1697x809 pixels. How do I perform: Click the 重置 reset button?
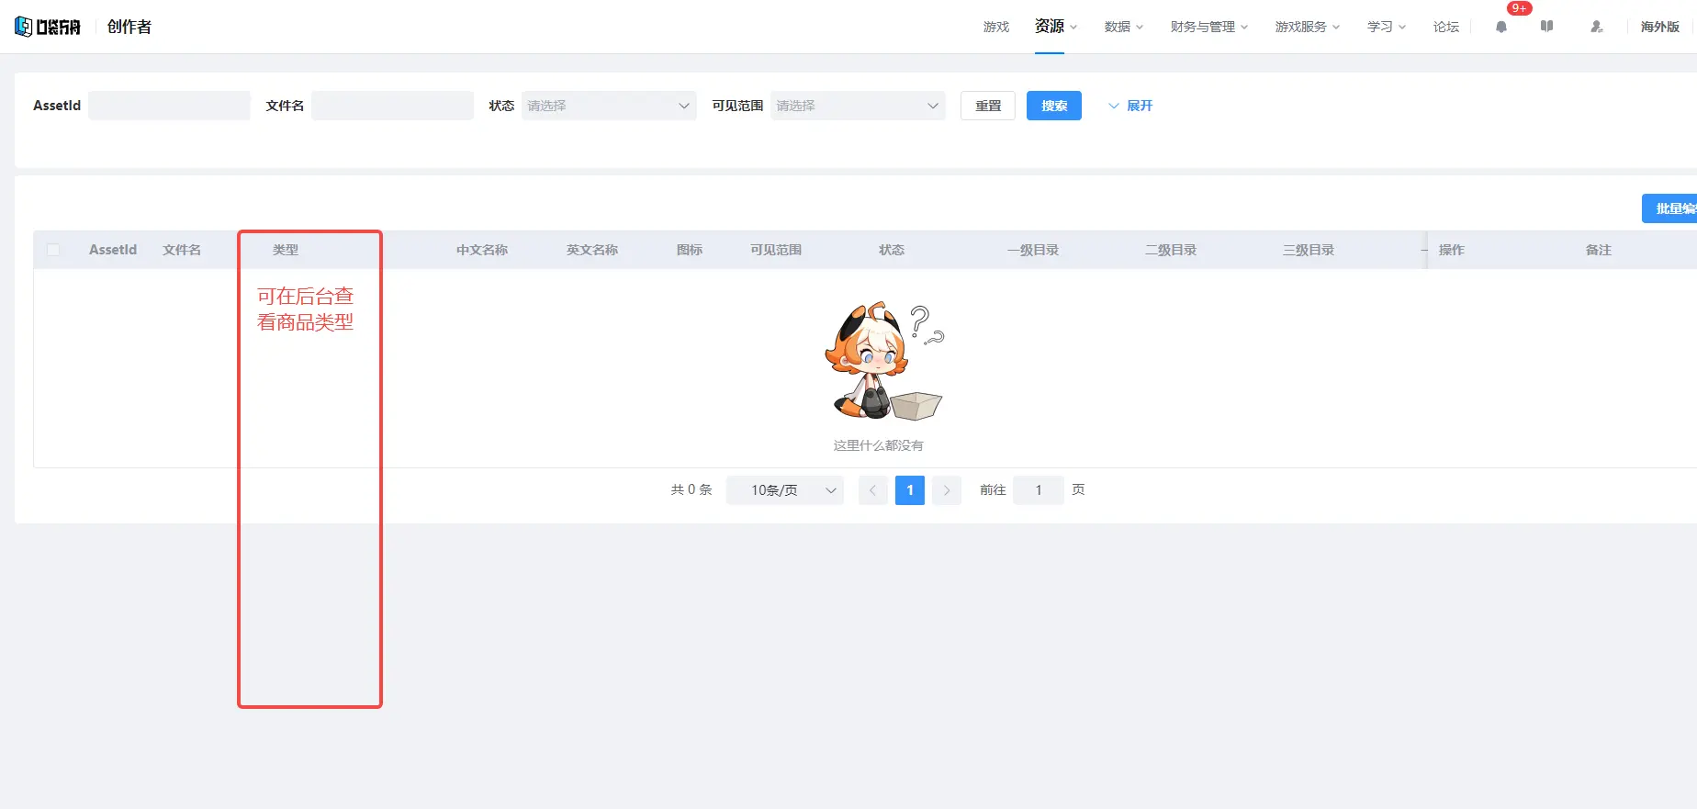[988, 106]
